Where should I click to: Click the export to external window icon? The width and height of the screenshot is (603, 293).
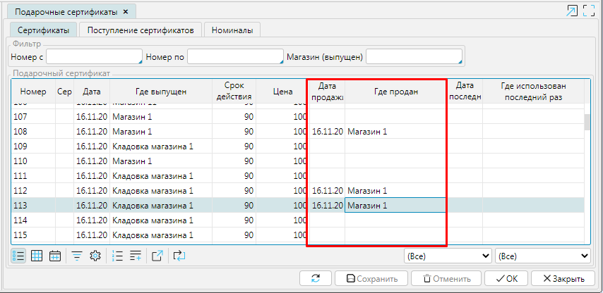(x=157, y=256)
